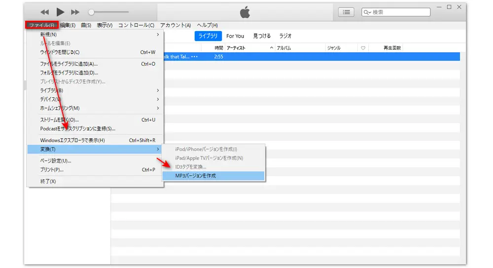Adjust the volume slider knob
Screen dimensions: 493x268
(x=91, y=12)
